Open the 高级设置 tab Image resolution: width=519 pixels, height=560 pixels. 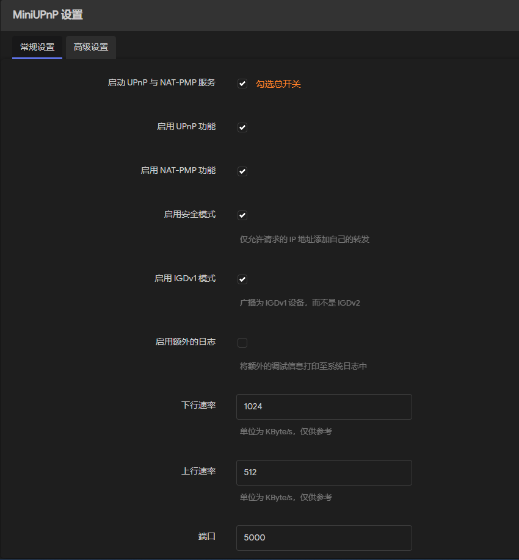pos(91,47)
